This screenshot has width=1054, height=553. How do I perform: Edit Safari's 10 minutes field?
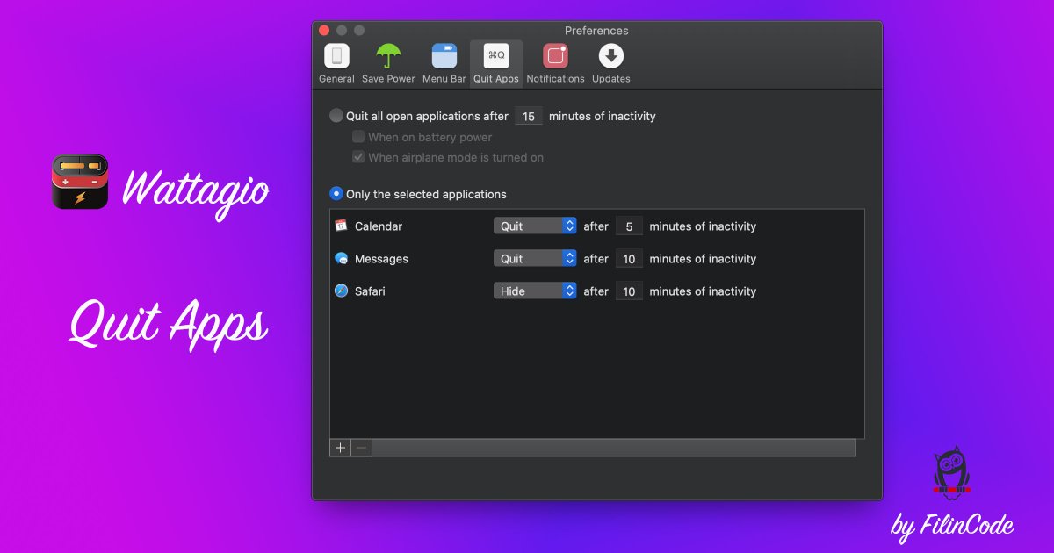(x=629, y=291)
